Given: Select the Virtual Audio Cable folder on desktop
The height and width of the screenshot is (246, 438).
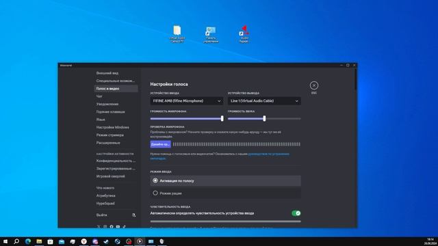Looking at the screenshot, I should point(177,34).
